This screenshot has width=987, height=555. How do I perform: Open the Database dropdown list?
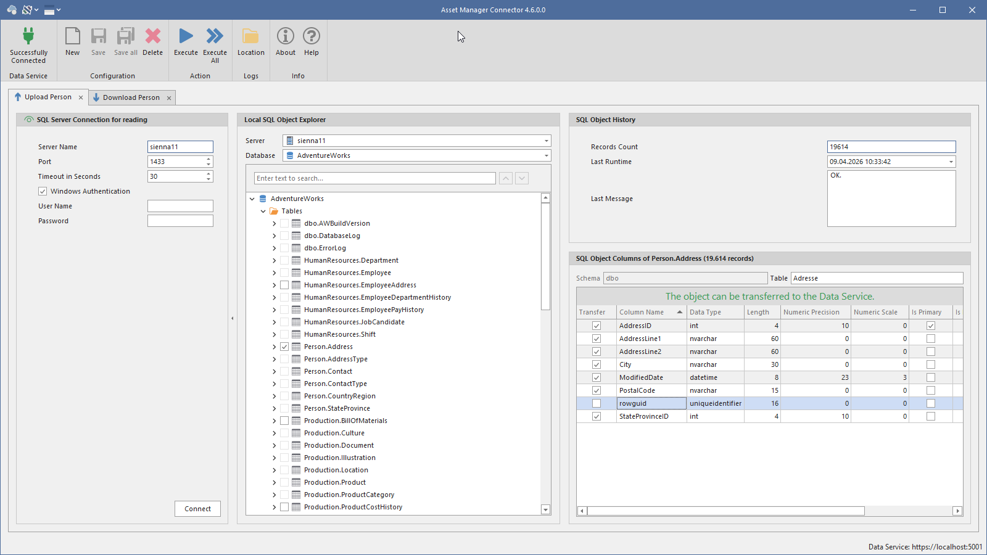coord(546,155)
